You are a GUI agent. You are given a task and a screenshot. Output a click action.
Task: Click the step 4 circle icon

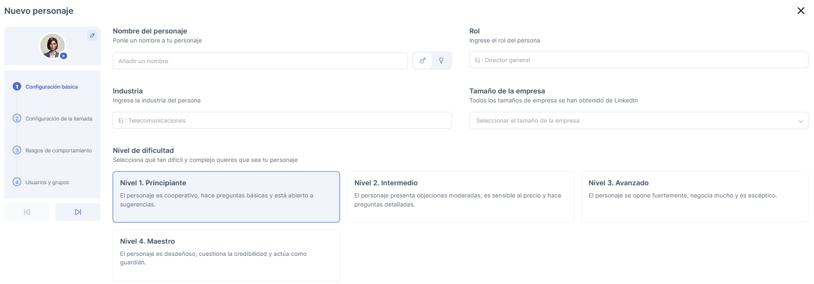[17, 182]
